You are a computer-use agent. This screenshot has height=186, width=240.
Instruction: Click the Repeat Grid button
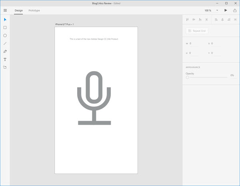click(x=197, y=31)
